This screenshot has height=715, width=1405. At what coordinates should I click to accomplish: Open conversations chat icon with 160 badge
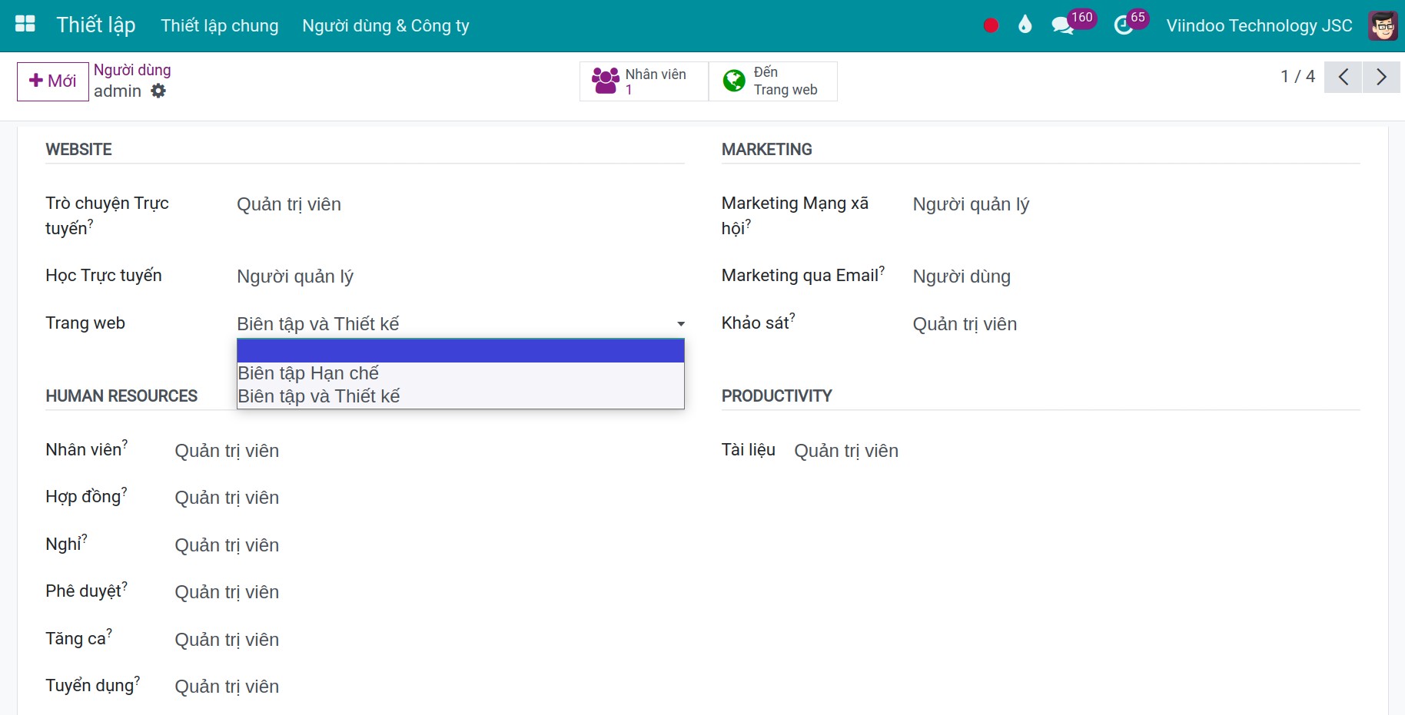(x=1073, y=23)
